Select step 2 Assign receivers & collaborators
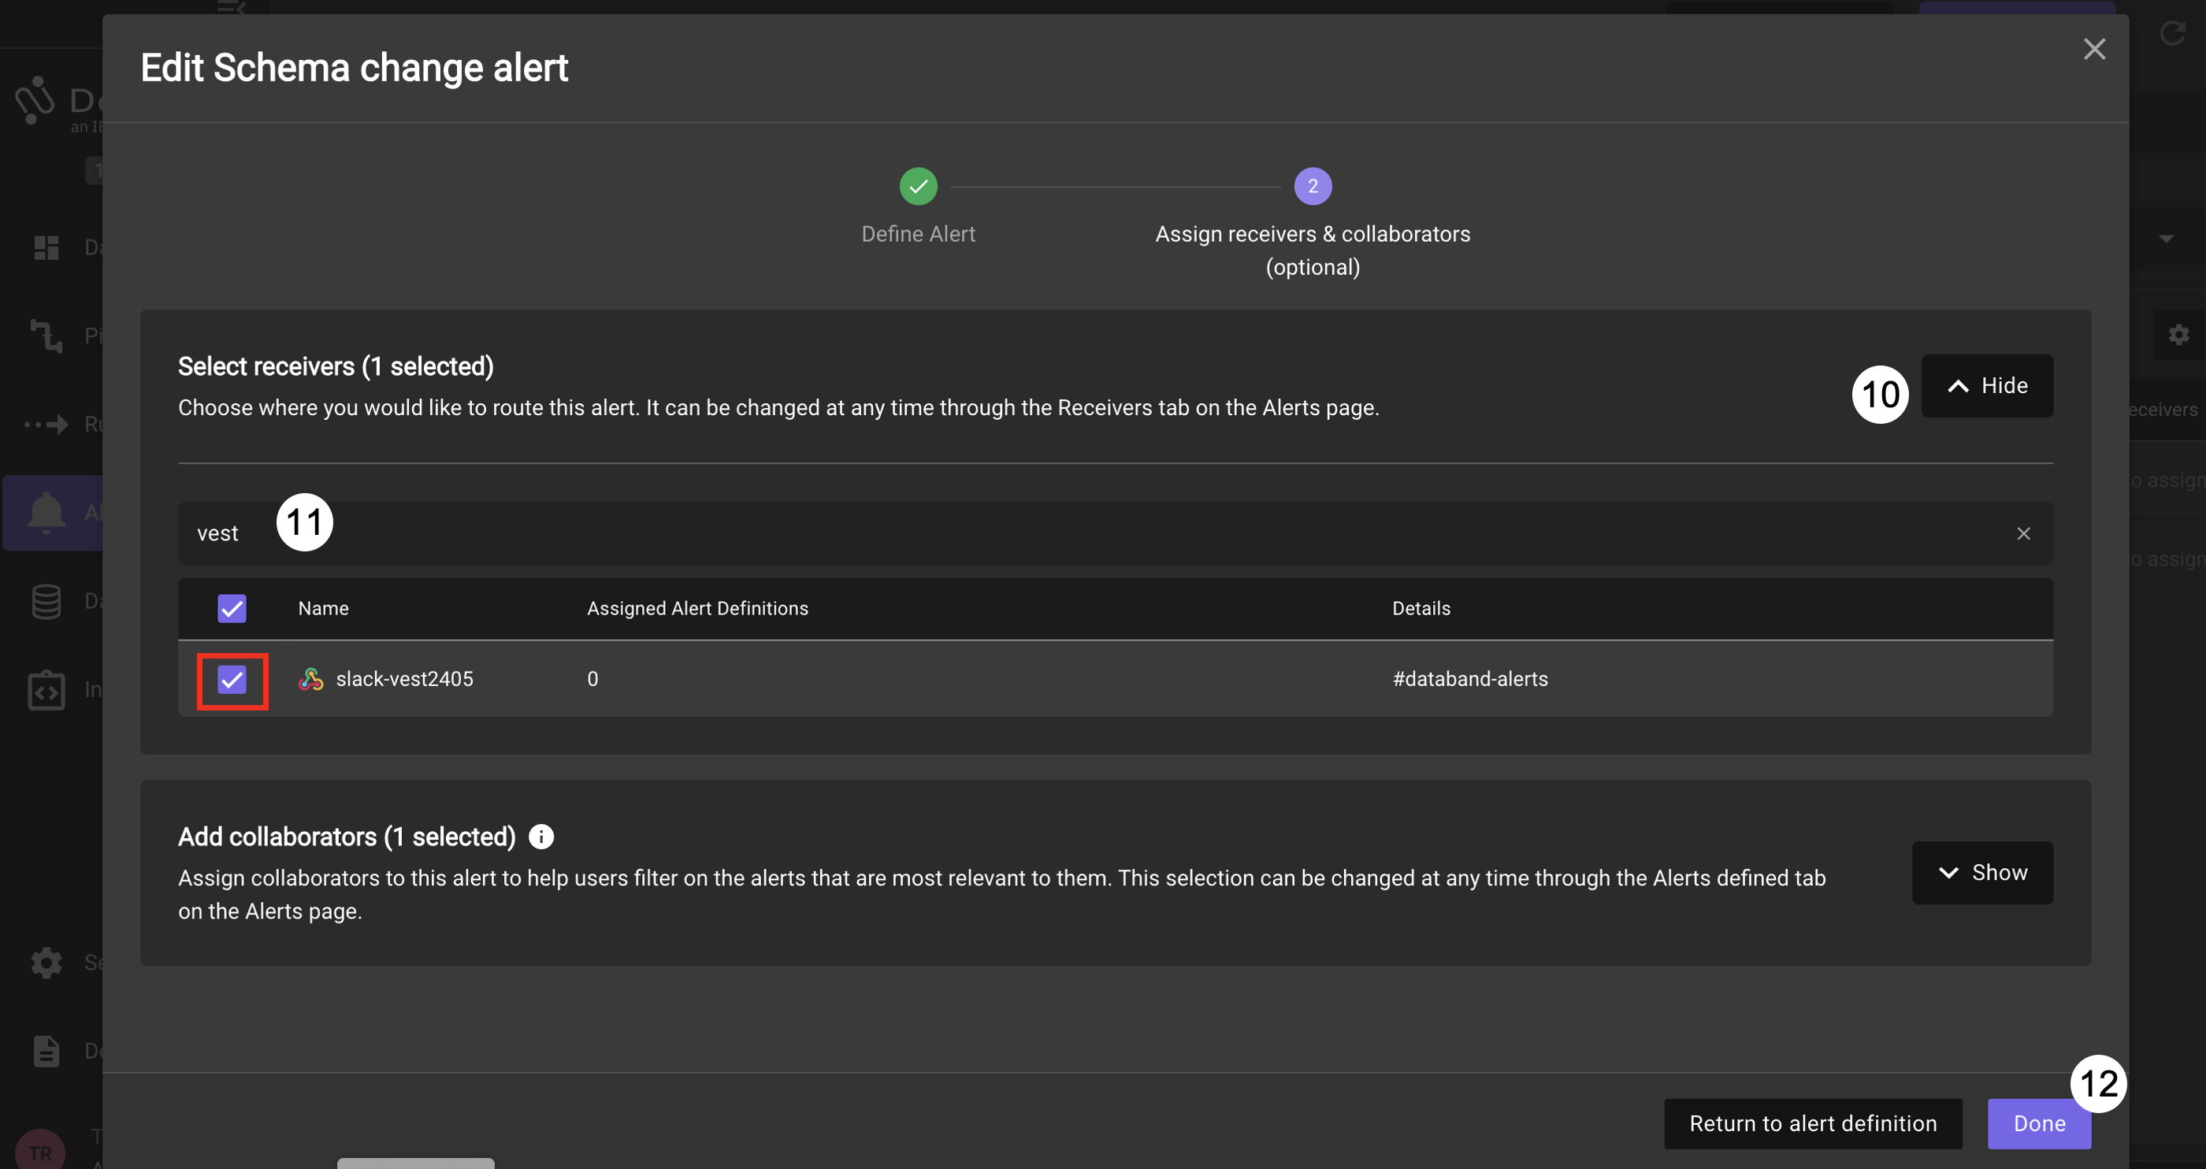 [1312, 186]
